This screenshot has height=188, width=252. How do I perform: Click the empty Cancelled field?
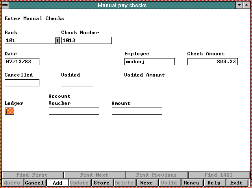[22, 83]
